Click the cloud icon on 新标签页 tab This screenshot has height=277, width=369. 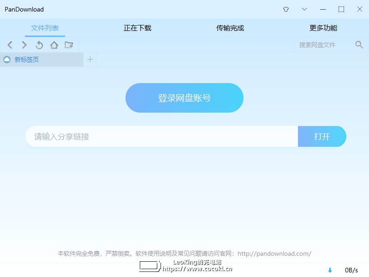[x=7, y=60]
